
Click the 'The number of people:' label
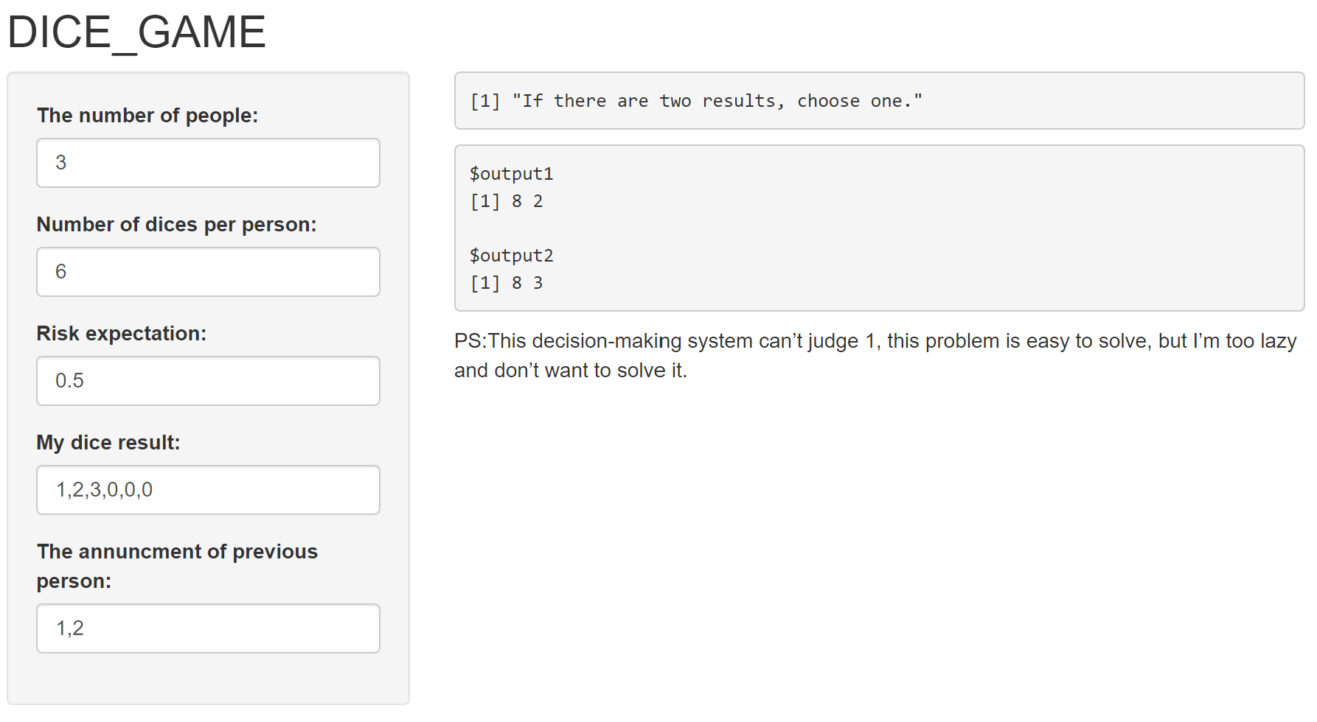pyautogui.click(x=147, y=116)
